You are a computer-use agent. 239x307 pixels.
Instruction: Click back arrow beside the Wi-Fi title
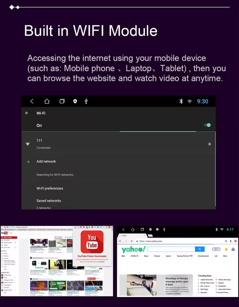pyautogui.click(x=27, y=113)
